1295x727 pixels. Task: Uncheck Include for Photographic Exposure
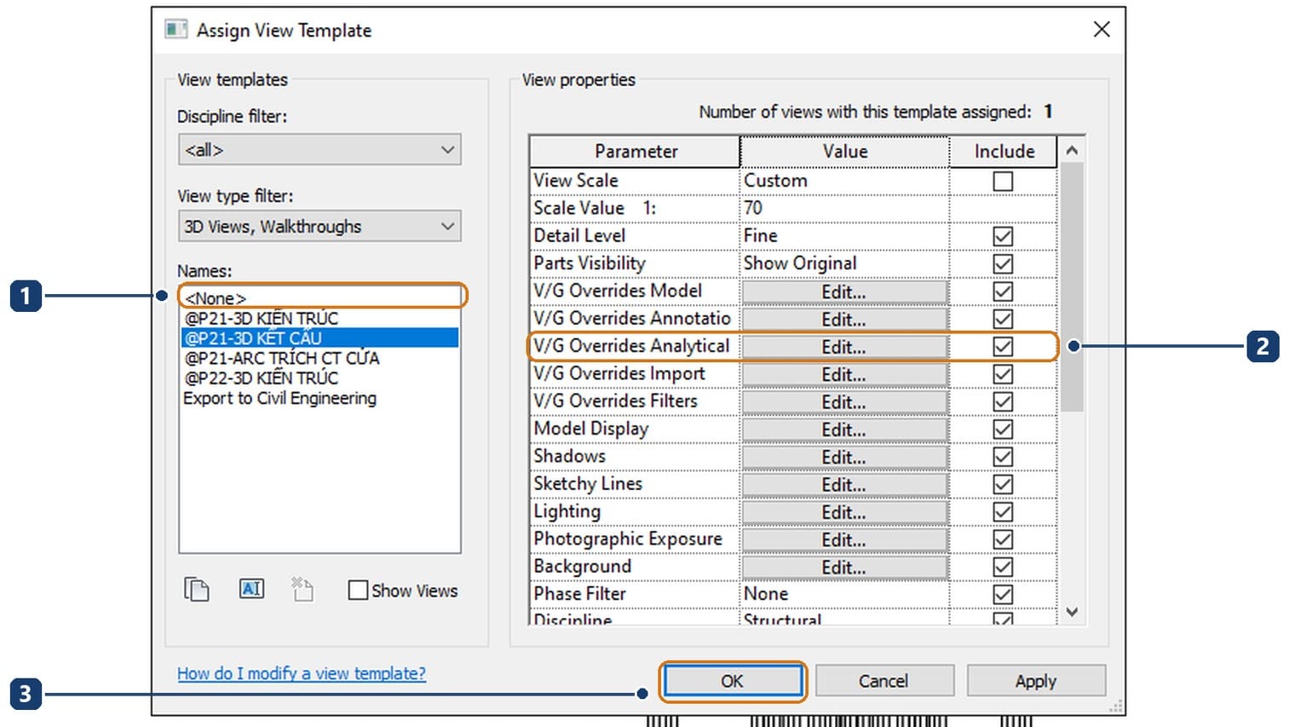coord(1003,539)
